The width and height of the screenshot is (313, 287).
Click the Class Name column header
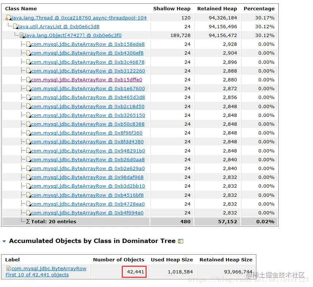point(21,8)
